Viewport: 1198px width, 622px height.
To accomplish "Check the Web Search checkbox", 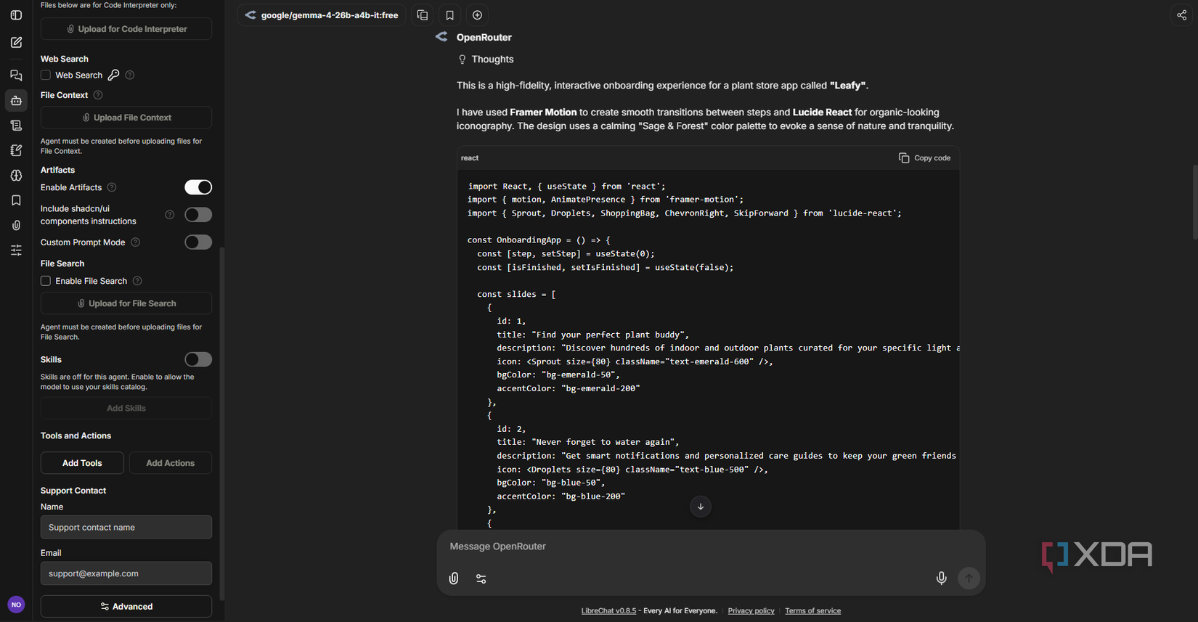I will [46, 75].
